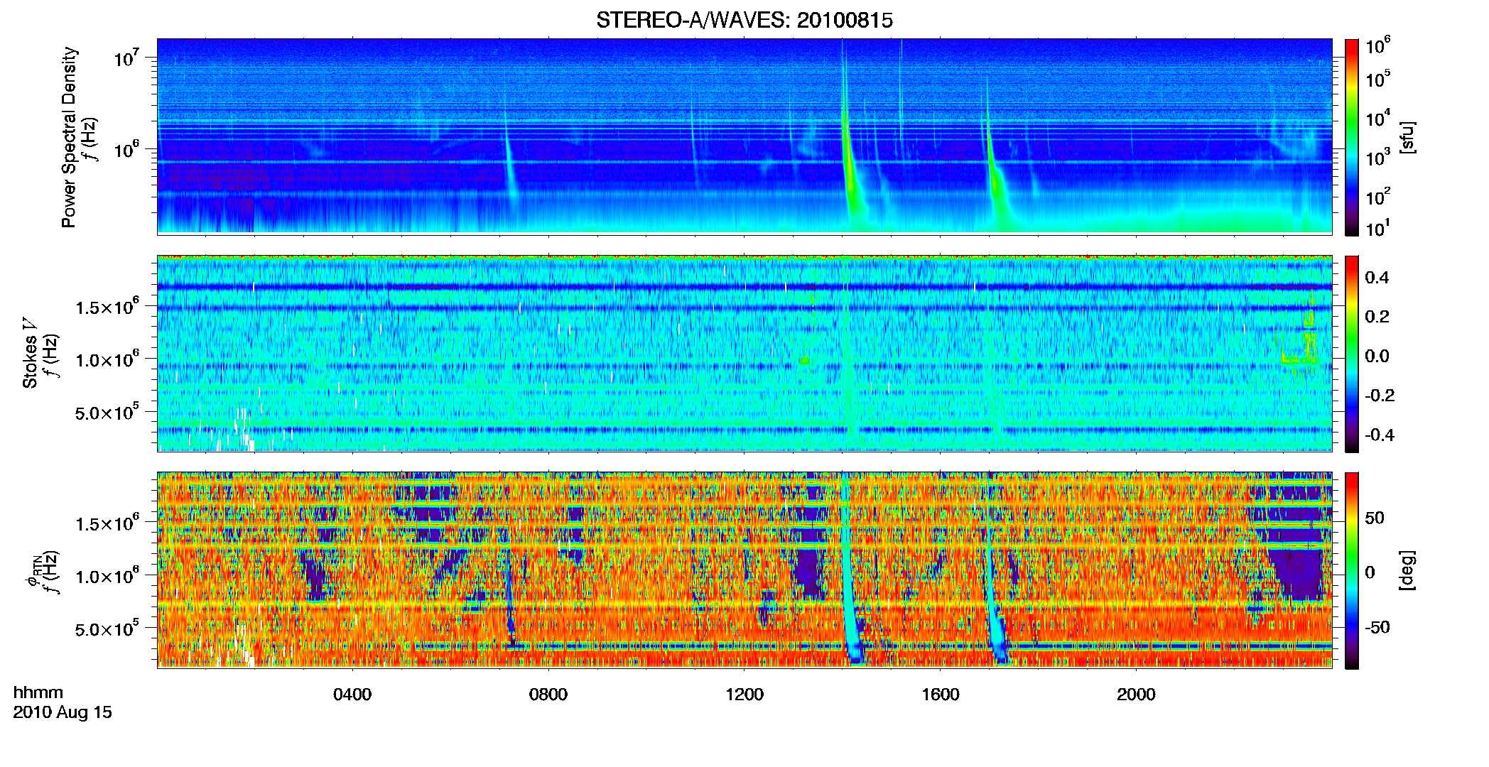Click the 2010 Aug 15 date label
This screenshot has height=767, width=1489.
[63, 712]
